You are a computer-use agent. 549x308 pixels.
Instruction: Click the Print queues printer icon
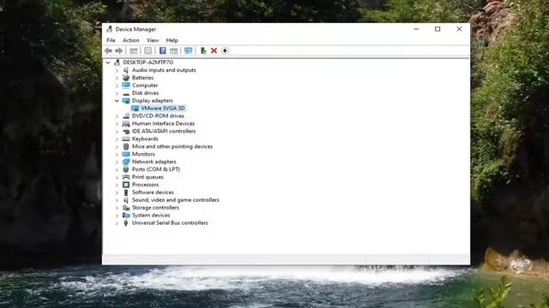[126, 177]
